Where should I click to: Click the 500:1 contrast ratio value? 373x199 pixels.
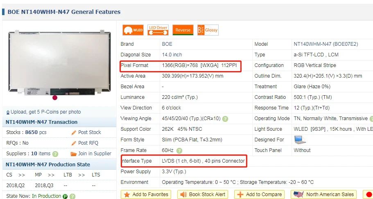coord(312,97)
